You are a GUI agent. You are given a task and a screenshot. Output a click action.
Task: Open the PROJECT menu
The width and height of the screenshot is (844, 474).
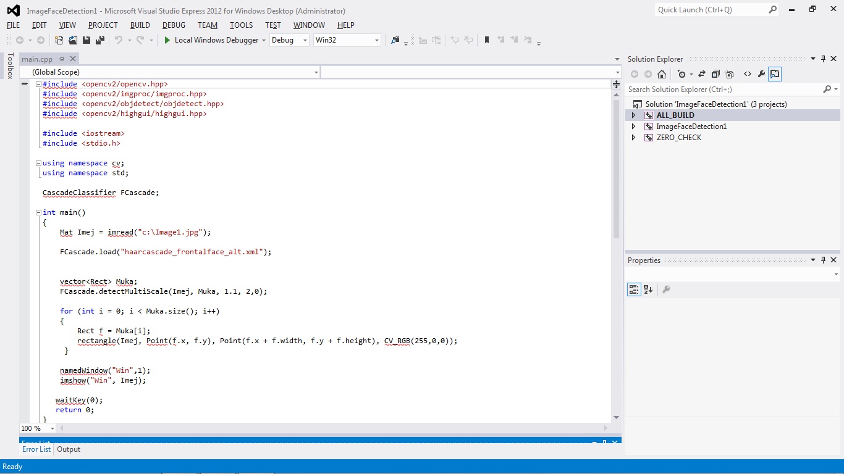coord(103,25)
